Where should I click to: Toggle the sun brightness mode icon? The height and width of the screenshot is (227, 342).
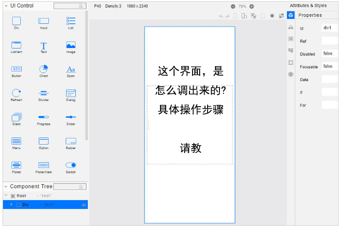pos(272,16)
